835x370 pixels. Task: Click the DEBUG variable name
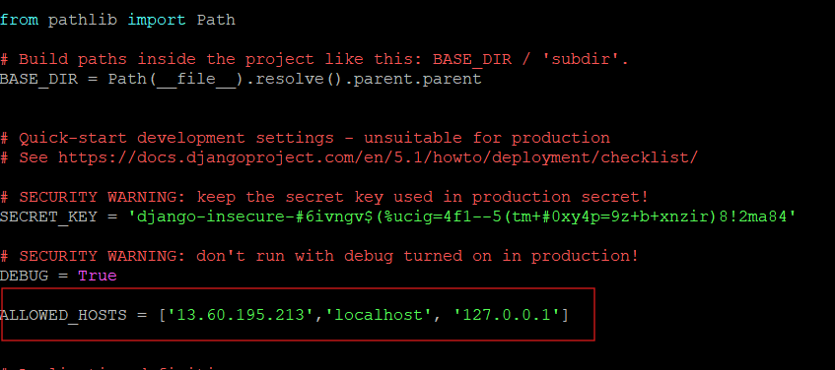(x=24, y=276)
